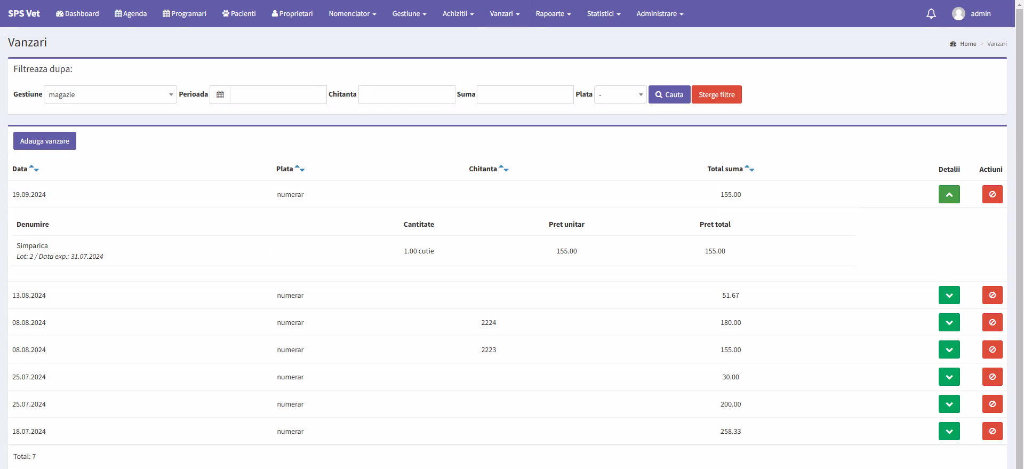1024x469 pixels.
Task: Click the admin user avatar
Action: coord(958,14)
